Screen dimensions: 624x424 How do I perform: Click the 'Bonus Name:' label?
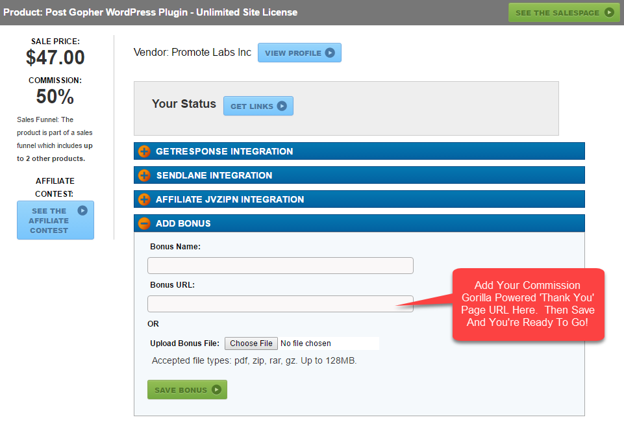click(x=175, y=247)
